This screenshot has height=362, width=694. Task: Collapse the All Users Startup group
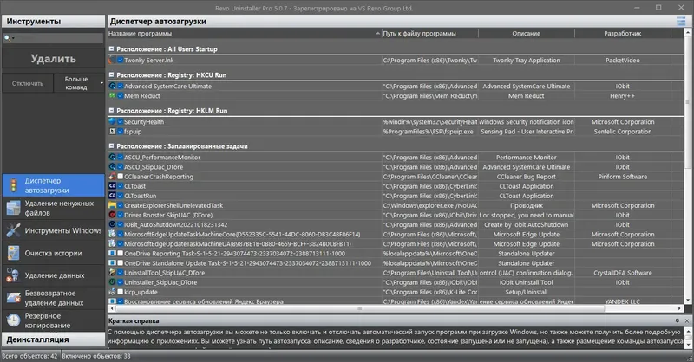[112, 49]
